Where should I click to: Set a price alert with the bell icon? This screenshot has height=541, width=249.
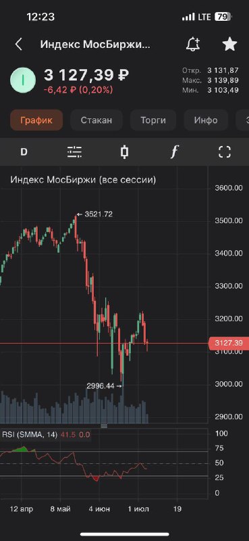tap(193, 45)
